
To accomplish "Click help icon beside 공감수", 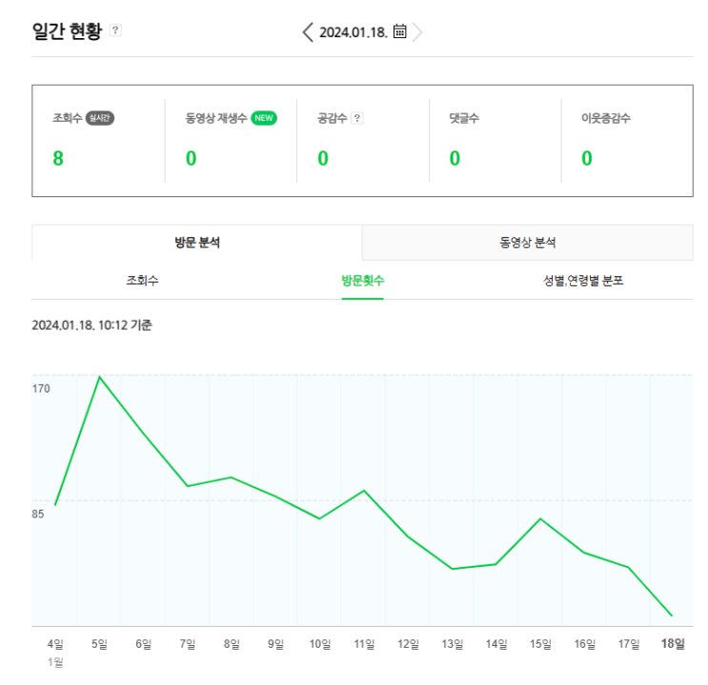I will tap(357, 118).
